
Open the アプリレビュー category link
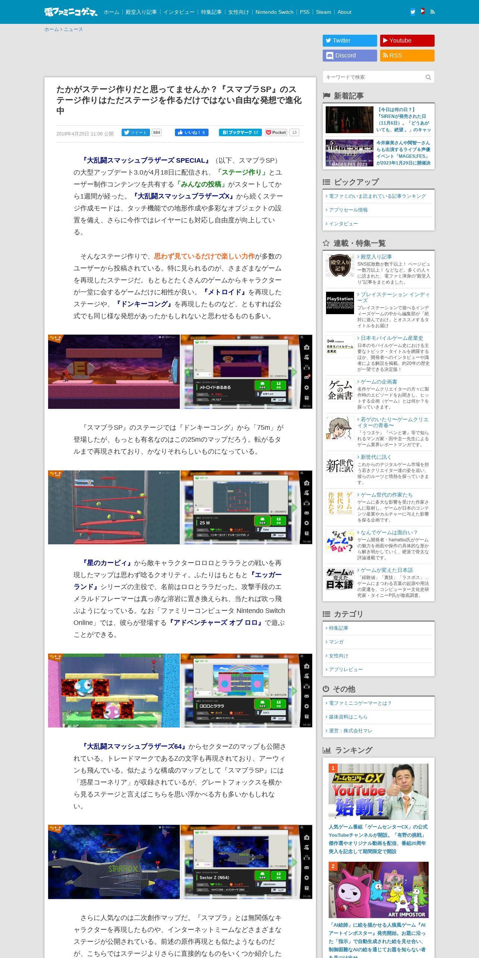click(x=346, y=670)
